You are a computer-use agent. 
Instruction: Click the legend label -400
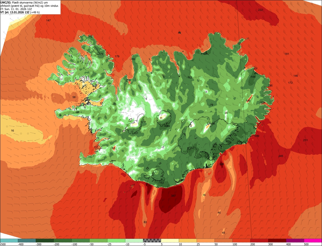coord(20,244)
